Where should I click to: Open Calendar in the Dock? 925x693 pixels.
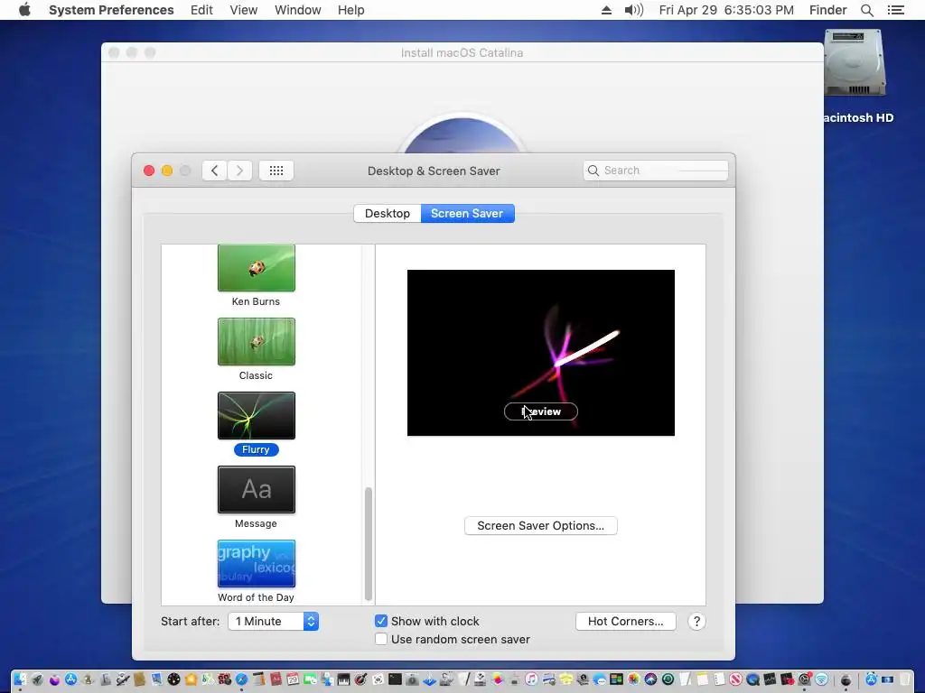click(293, 679)
